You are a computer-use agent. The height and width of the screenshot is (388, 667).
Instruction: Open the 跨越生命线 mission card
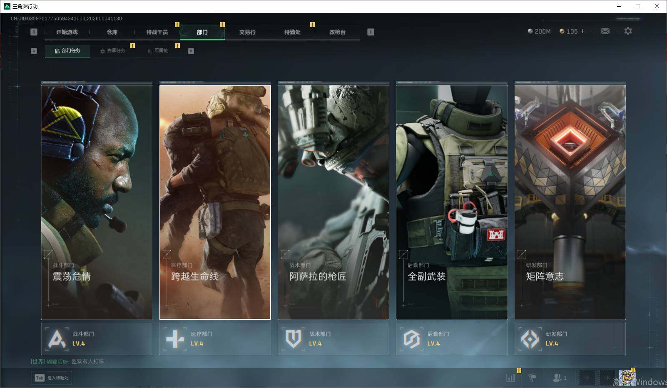215,202
